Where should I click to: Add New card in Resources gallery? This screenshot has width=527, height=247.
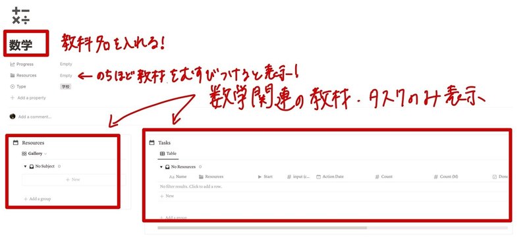point(74,180)
